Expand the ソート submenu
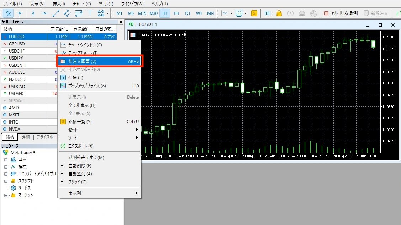 click(x=100, y=138)
